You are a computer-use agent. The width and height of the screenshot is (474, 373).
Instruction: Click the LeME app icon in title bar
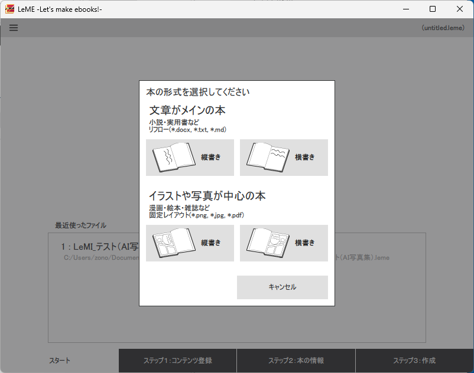pos(9,9)
